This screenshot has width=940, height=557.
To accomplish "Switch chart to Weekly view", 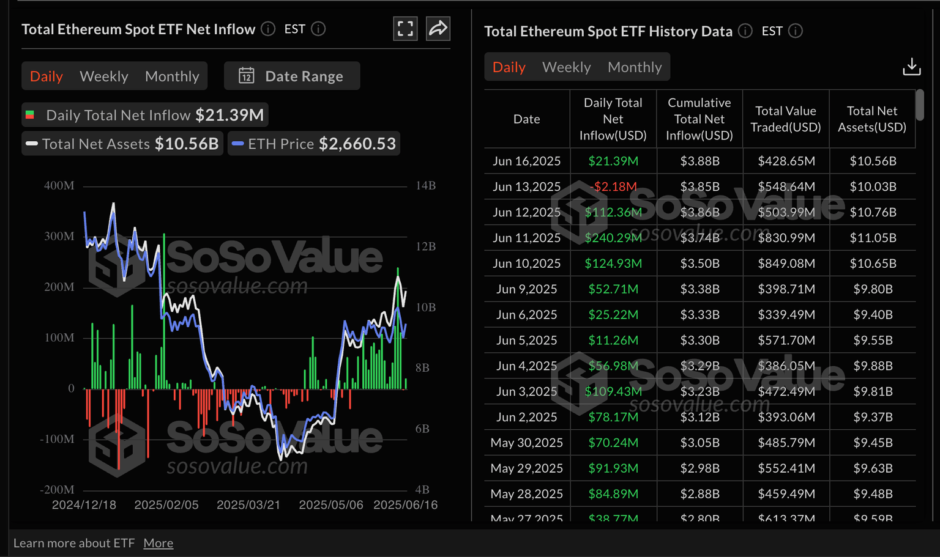I will [104, 76].
